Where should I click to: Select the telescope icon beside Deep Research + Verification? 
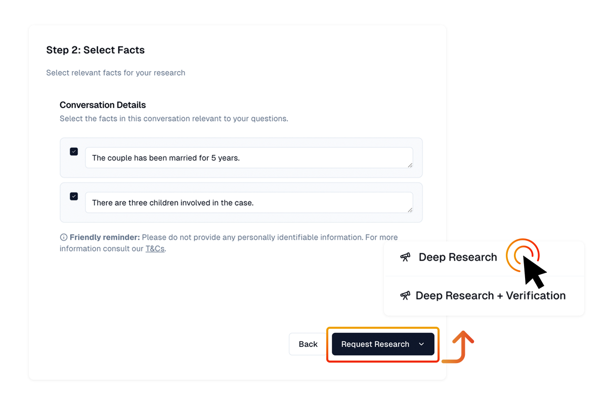(405, 295)
